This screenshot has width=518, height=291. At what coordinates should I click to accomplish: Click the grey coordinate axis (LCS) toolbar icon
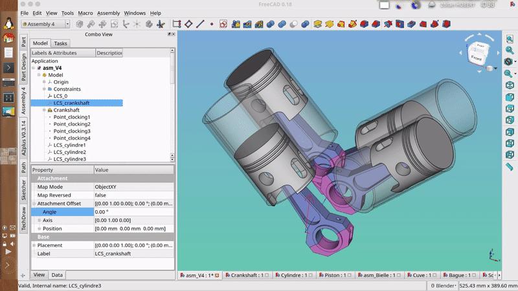click(x=126, y=24)
